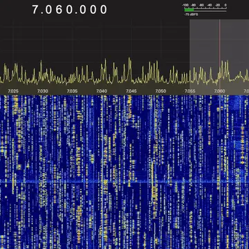Tune to the 7.030 frequency scale label
Viewport: 249px width, 249px height.
tap(43, 91)
